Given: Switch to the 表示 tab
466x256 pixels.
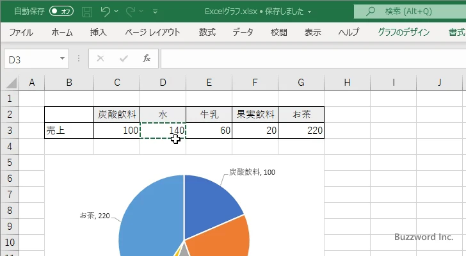Looking at the screenshot, I should coord(312,32).
